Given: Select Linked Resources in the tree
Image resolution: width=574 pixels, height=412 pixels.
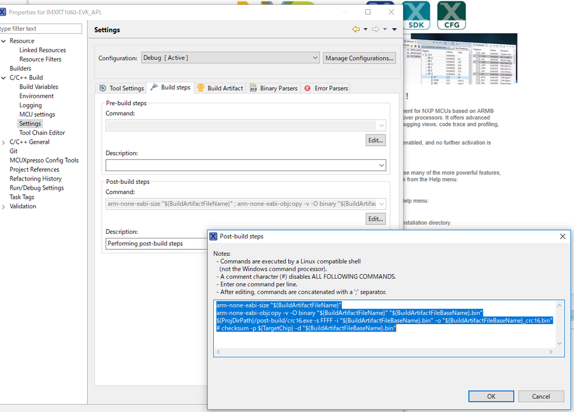Looking at the screenshot, I should coord(43,50).
